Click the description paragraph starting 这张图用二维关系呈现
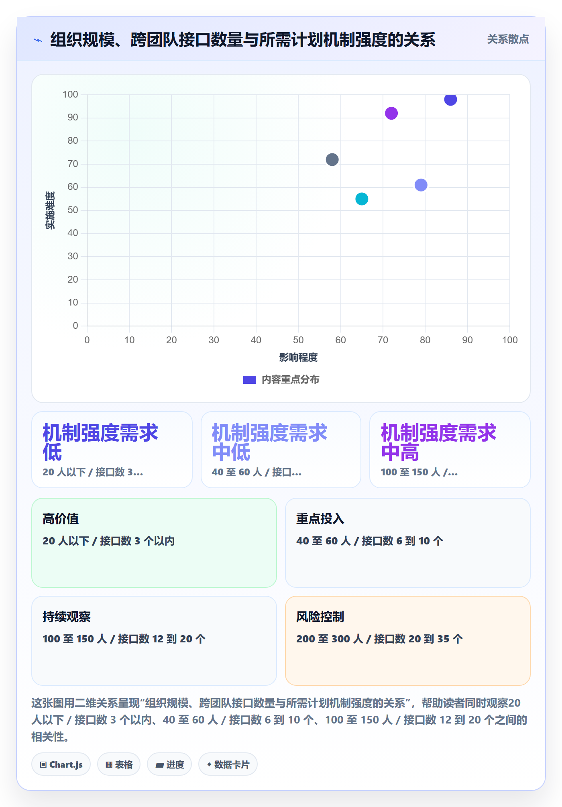562x807 pixels. click(x=279, y=720)
